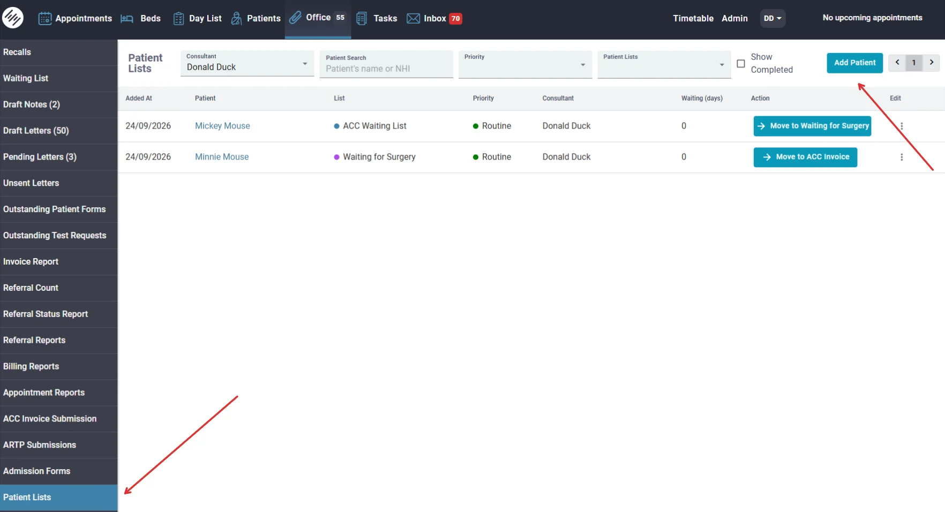945x512 pixels.
Task: Click the Patient Search name field
Action: click(386, 64)
